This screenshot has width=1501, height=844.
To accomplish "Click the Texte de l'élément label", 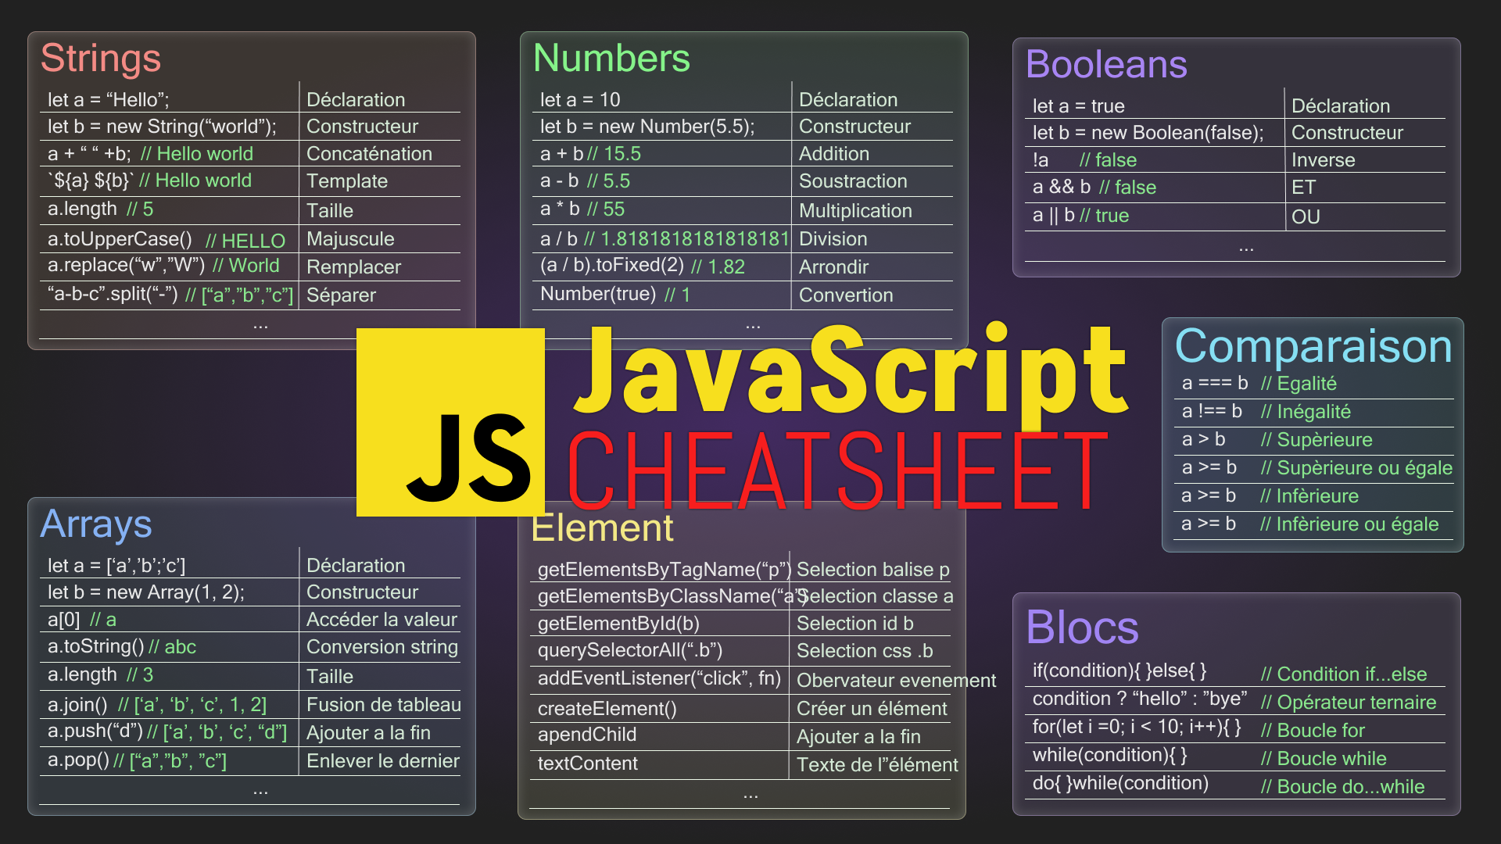I will [877, 765].
